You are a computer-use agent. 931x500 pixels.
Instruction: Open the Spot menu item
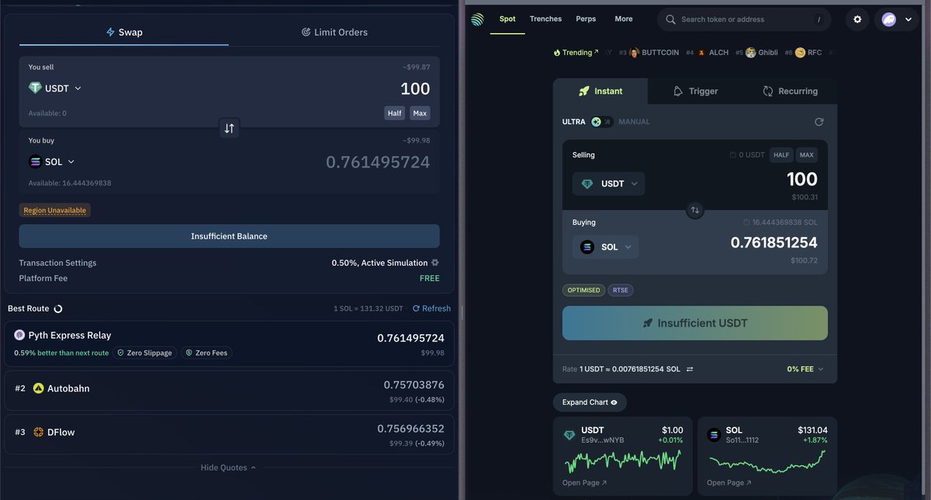tap(507, 19)
